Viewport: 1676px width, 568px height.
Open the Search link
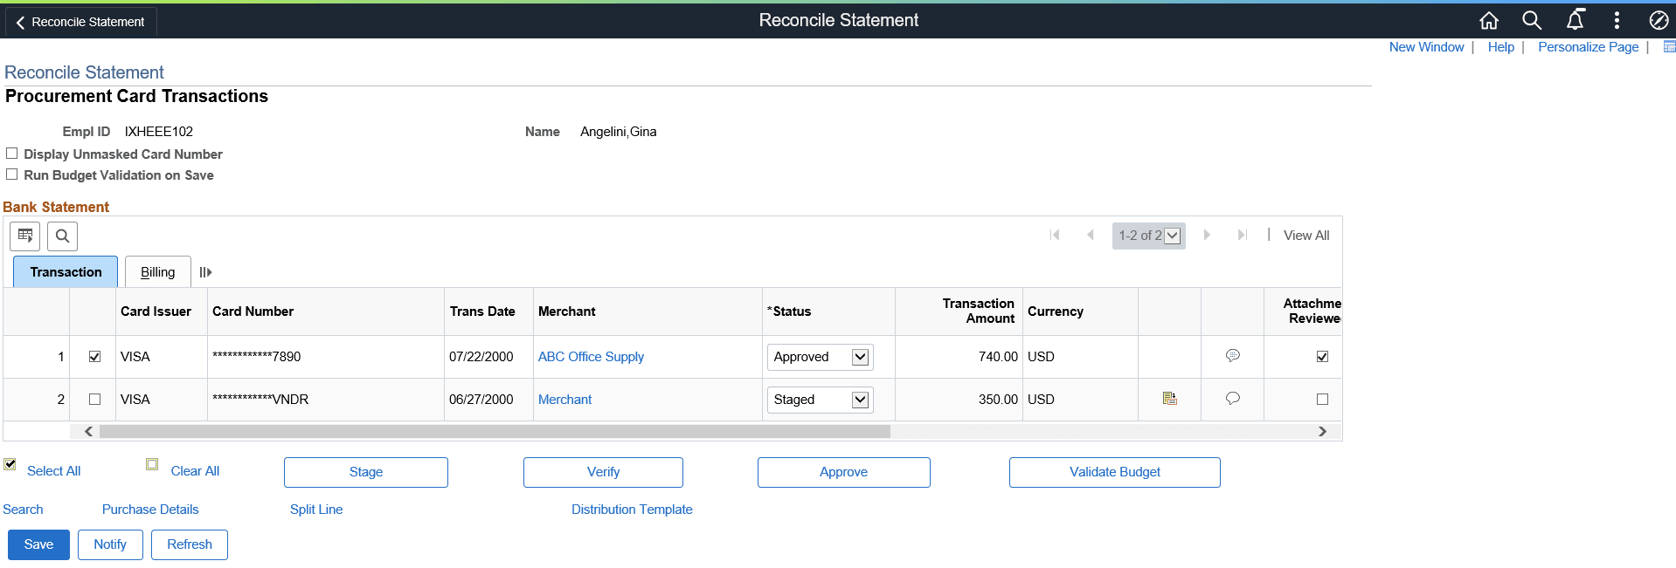(23, 510)
